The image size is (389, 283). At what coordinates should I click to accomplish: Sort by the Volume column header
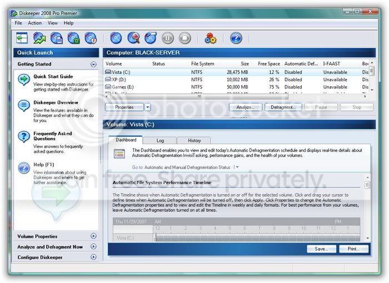[x=127, y=64]
